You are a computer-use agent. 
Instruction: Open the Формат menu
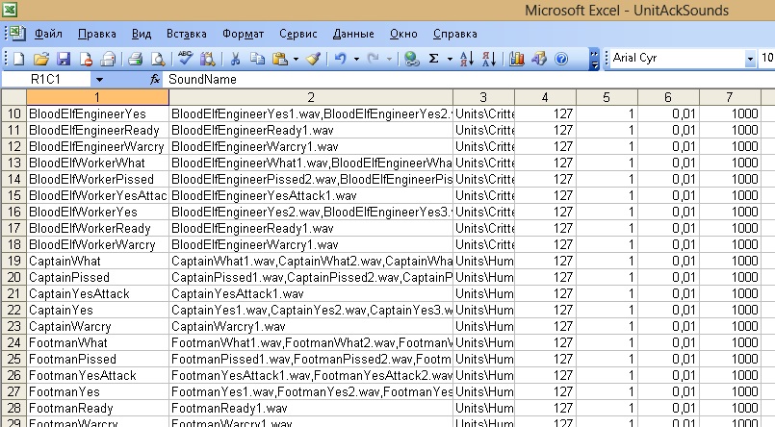[x=243, y=34]
